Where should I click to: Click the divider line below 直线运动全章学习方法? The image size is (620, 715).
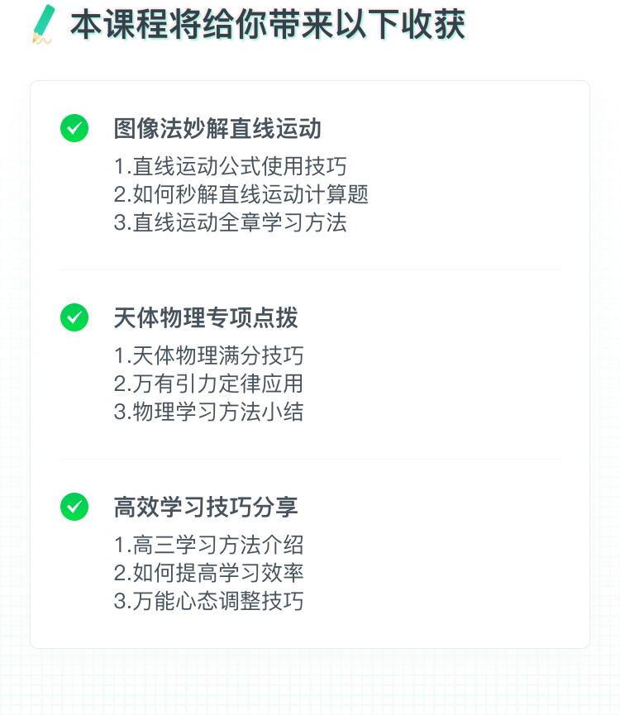(310, 270)
